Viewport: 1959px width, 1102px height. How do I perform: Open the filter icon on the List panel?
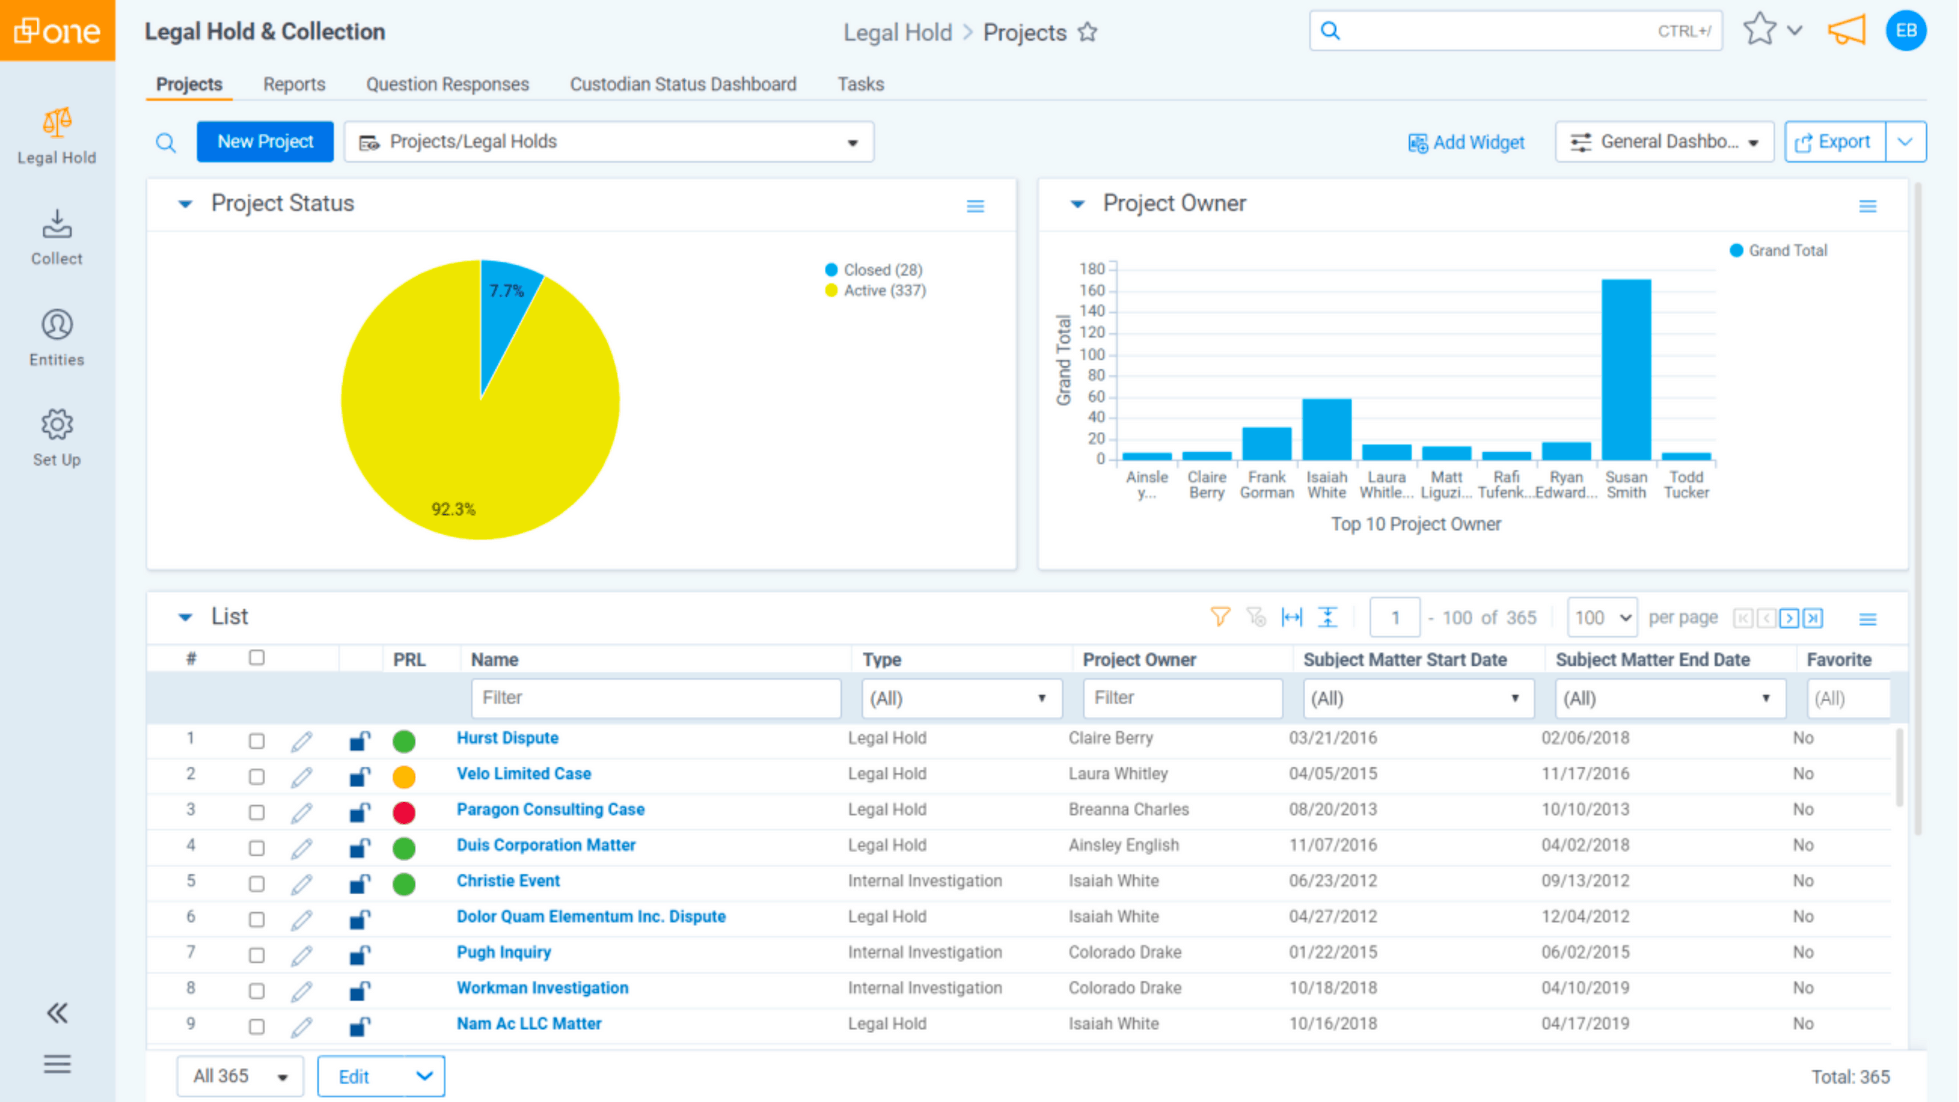tap(1221, 617)
